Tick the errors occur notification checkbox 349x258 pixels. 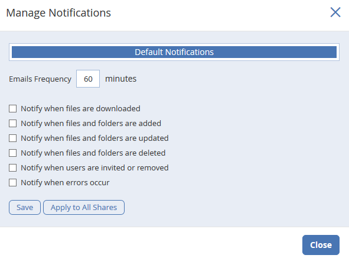pos(12,183)
